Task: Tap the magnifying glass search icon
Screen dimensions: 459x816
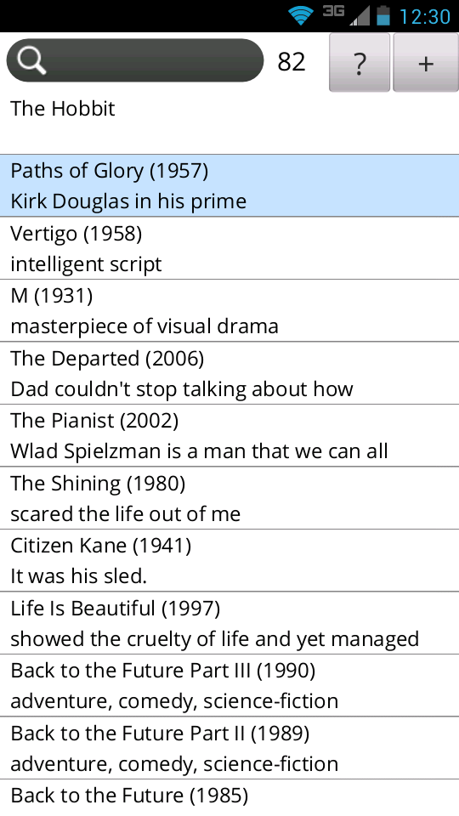Action: pyautogui.click(x=31, y=60)
